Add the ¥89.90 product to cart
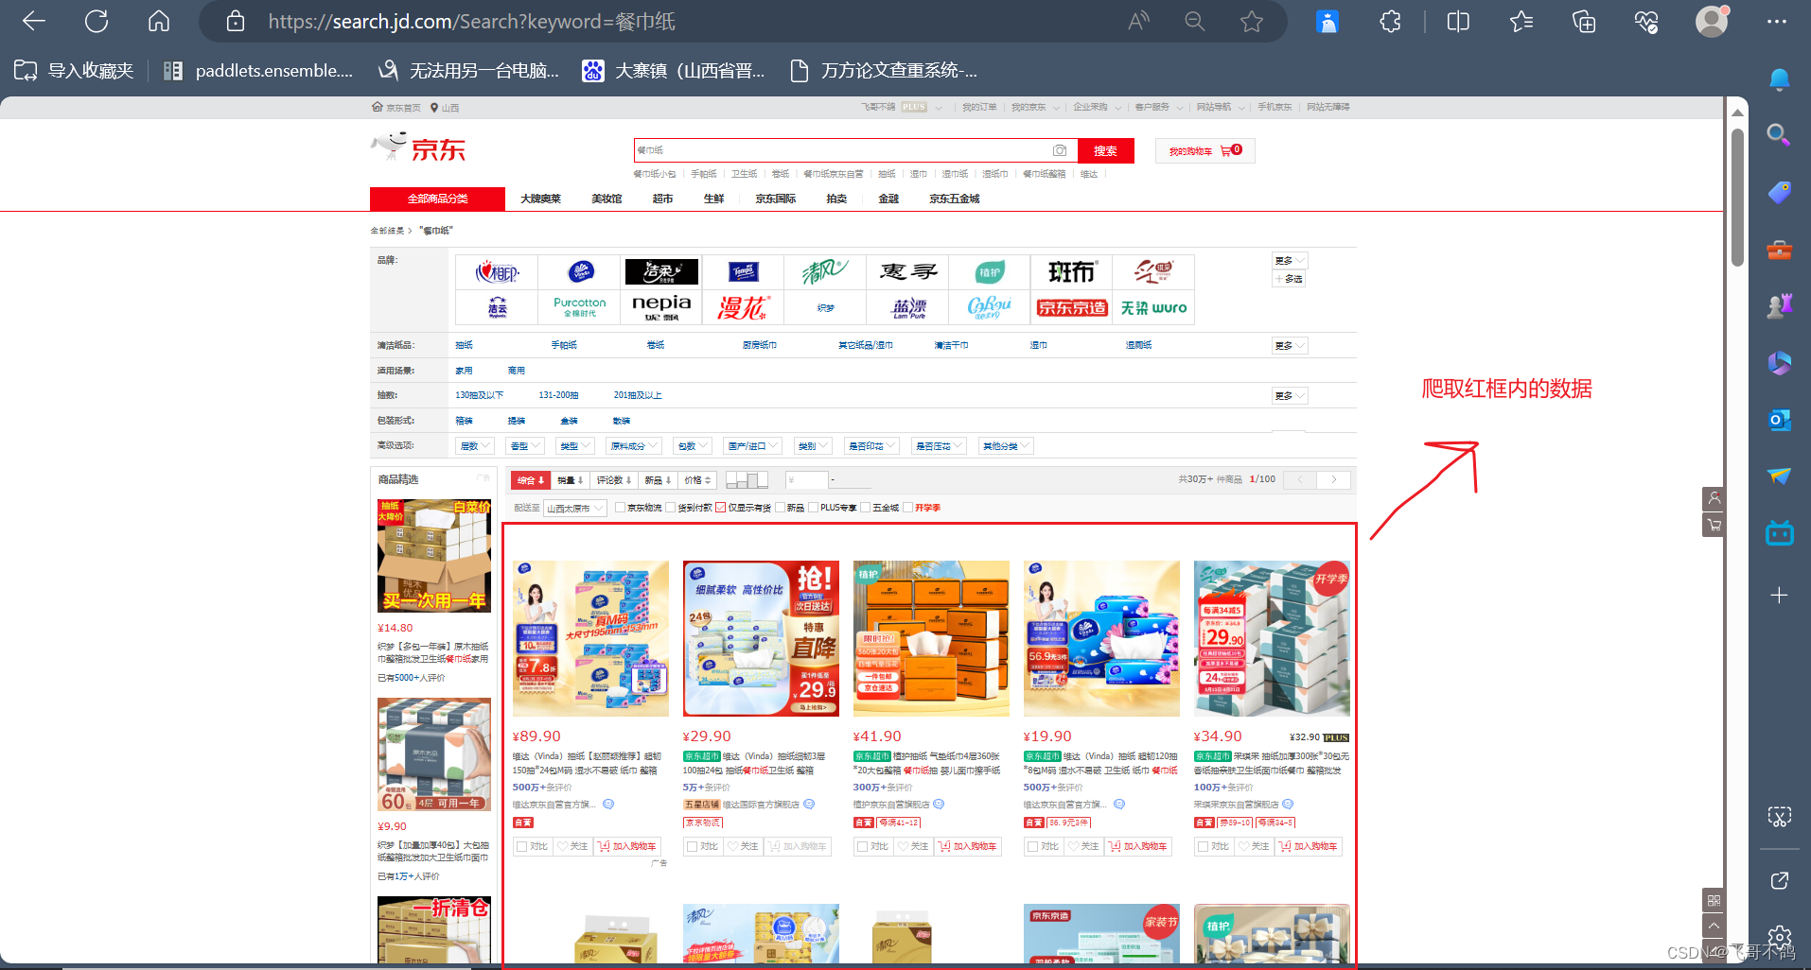Screen dimensions: 1811x970 pyautogui.click(x=626, y=846)
